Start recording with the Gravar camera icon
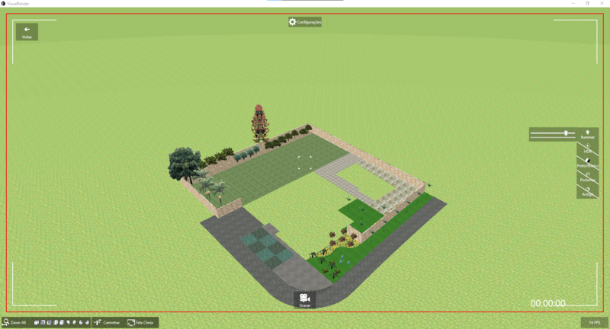 point(304,299)
